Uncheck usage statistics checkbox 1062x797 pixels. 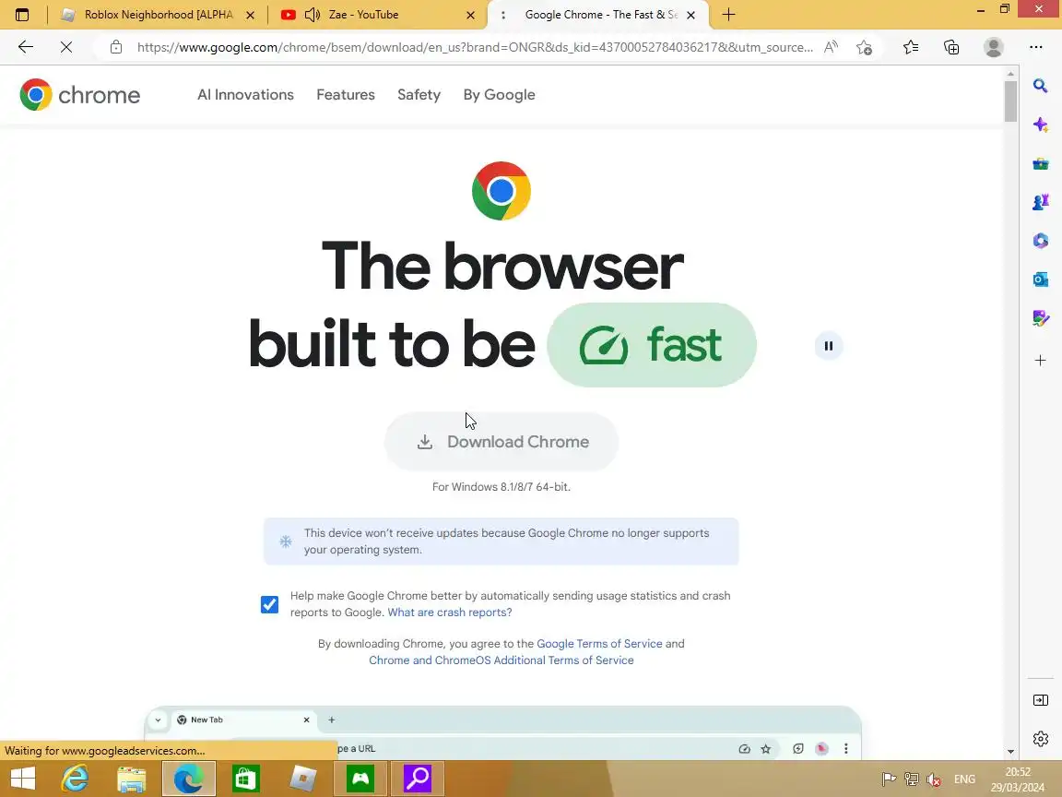tap(269, 604)
